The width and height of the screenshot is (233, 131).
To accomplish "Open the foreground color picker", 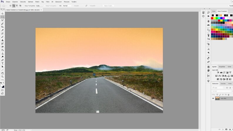I will (x=2, y=85).
